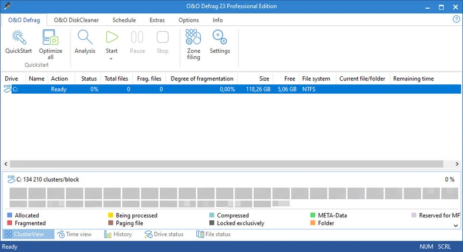Image resolution: width=463 pixels, height=252 pixels.
Task: Open the Schedule ribbon tab
Action: [x=124, y=20]
